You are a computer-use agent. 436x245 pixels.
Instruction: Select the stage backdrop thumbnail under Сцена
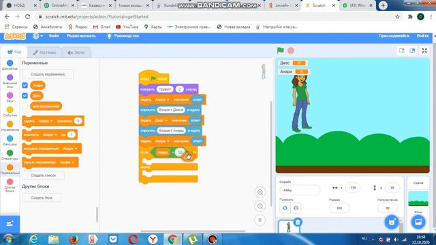click(418, 198)
